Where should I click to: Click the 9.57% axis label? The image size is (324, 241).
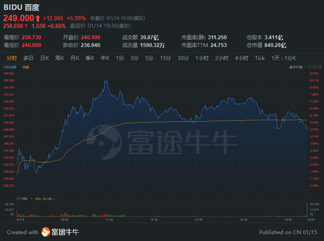click(314, 74)
